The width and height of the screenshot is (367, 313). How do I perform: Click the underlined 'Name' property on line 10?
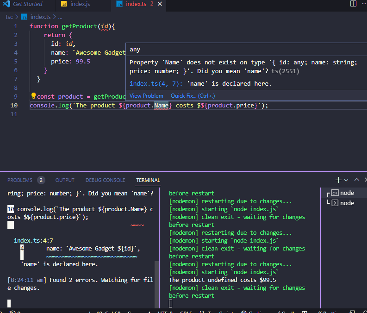[161, 106]
